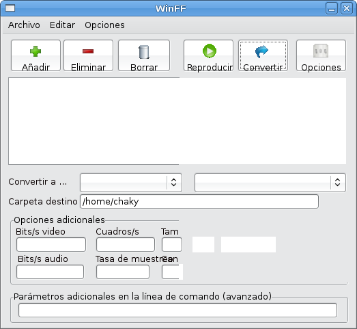Click the Convertir arrow button

263,55
